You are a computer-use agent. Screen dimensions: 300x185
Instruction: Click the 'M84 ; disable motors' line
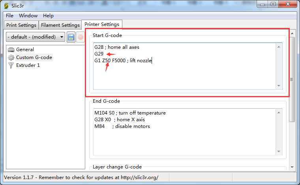(x=122, y=126)
